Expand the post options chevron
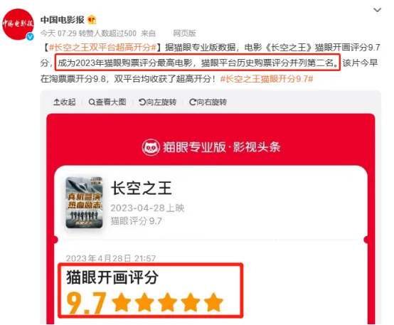The height and width of the screenshot is (325, 394). pos(377,10)
